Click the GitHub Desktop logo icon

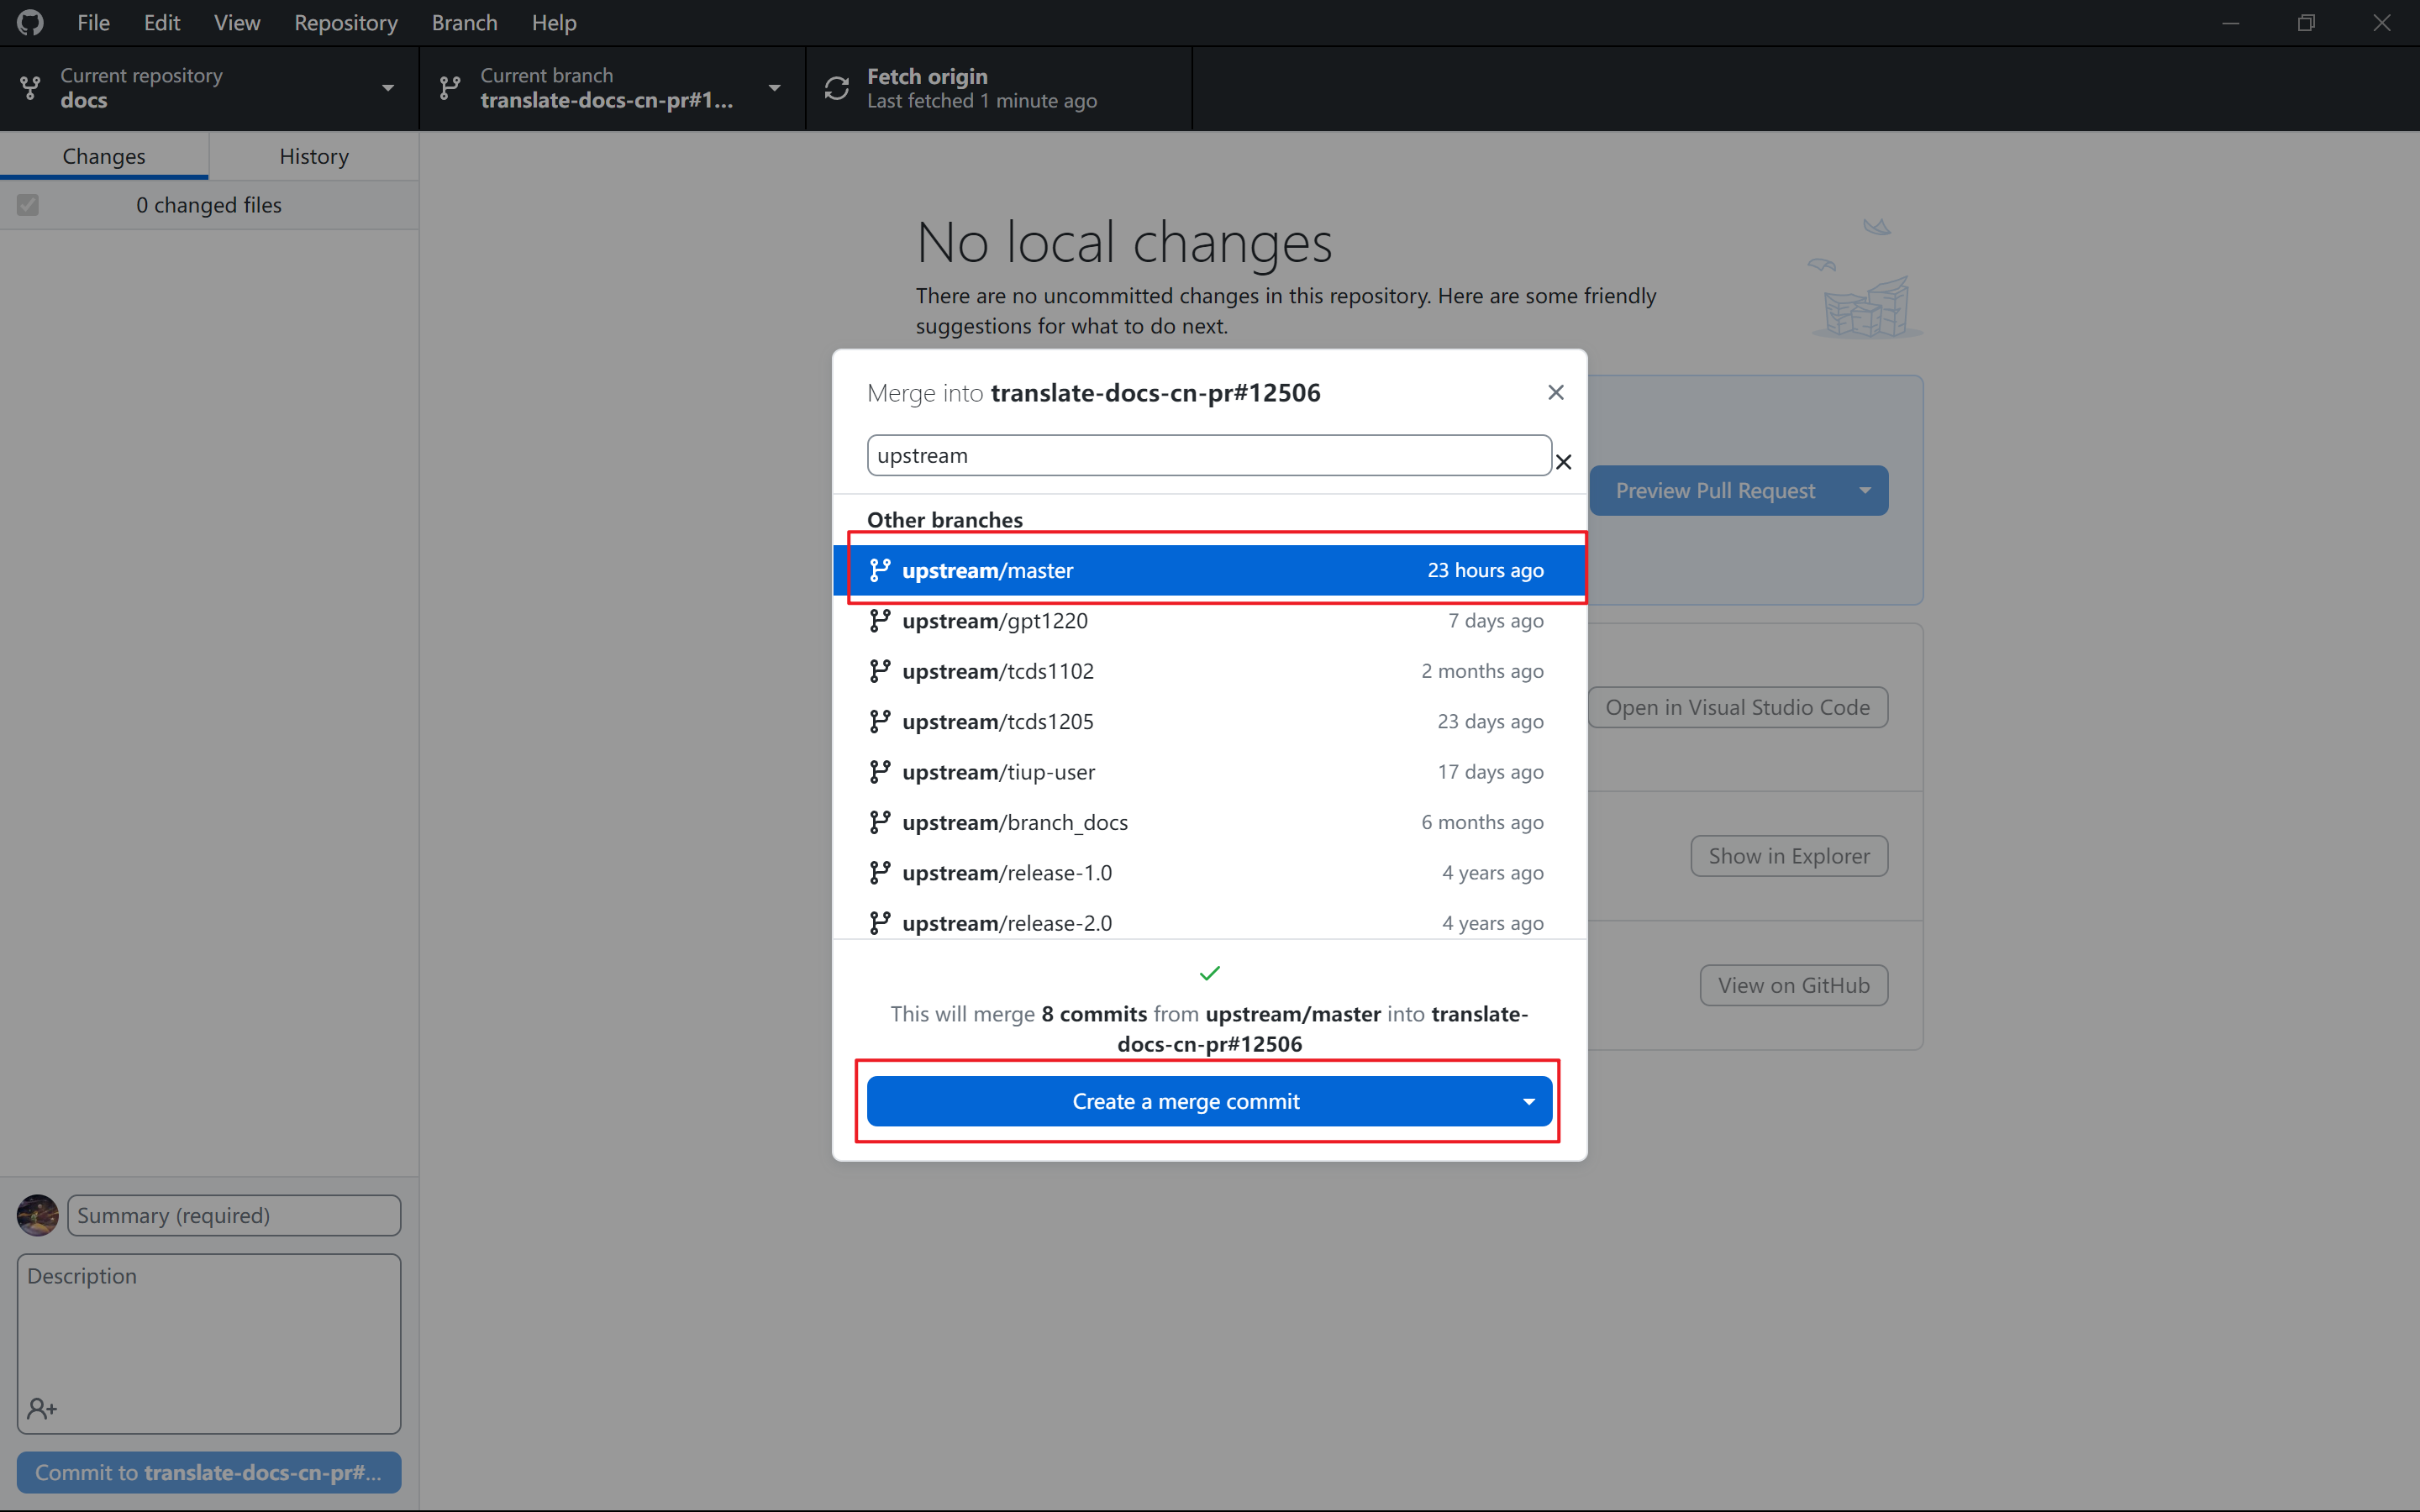(x=30, y=22)
